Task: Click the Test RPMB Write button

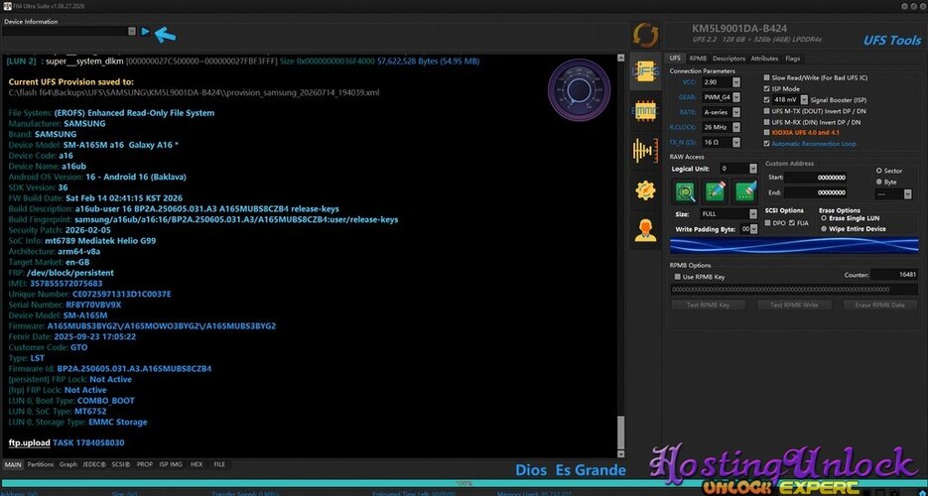Action: click(x=794, y=306)
